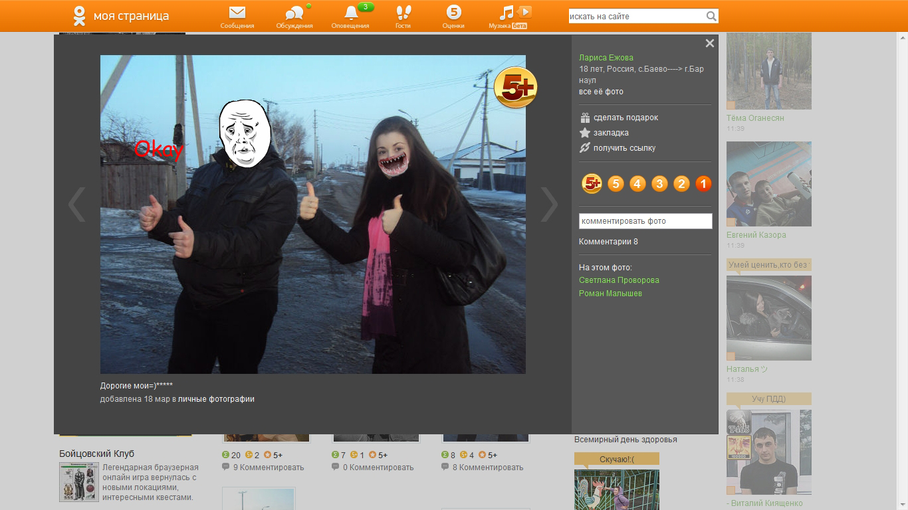
Task: Rate the photo 5+
Action: click(x=592, y=183)
